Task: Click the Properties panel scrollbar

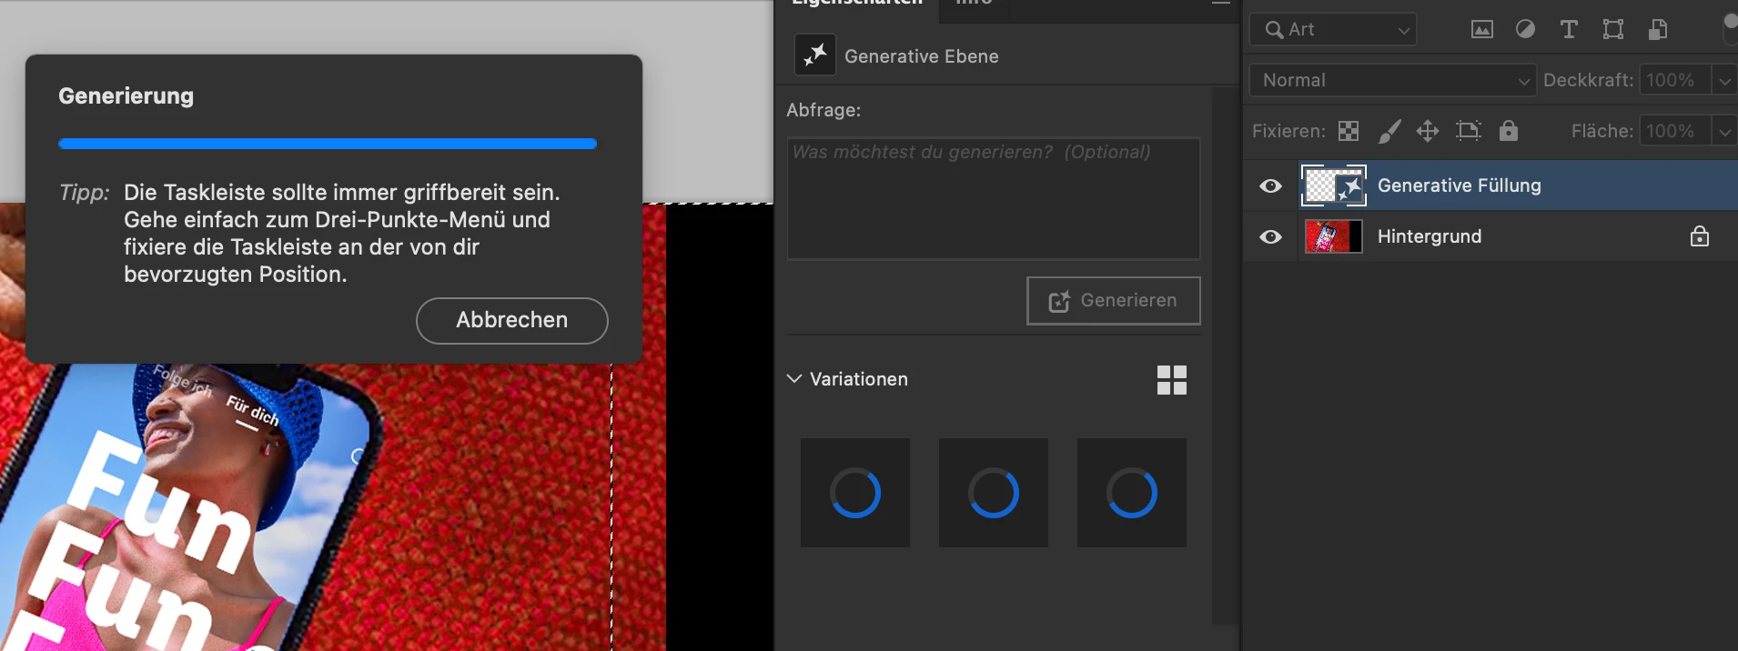Action: coord(1225,355)
